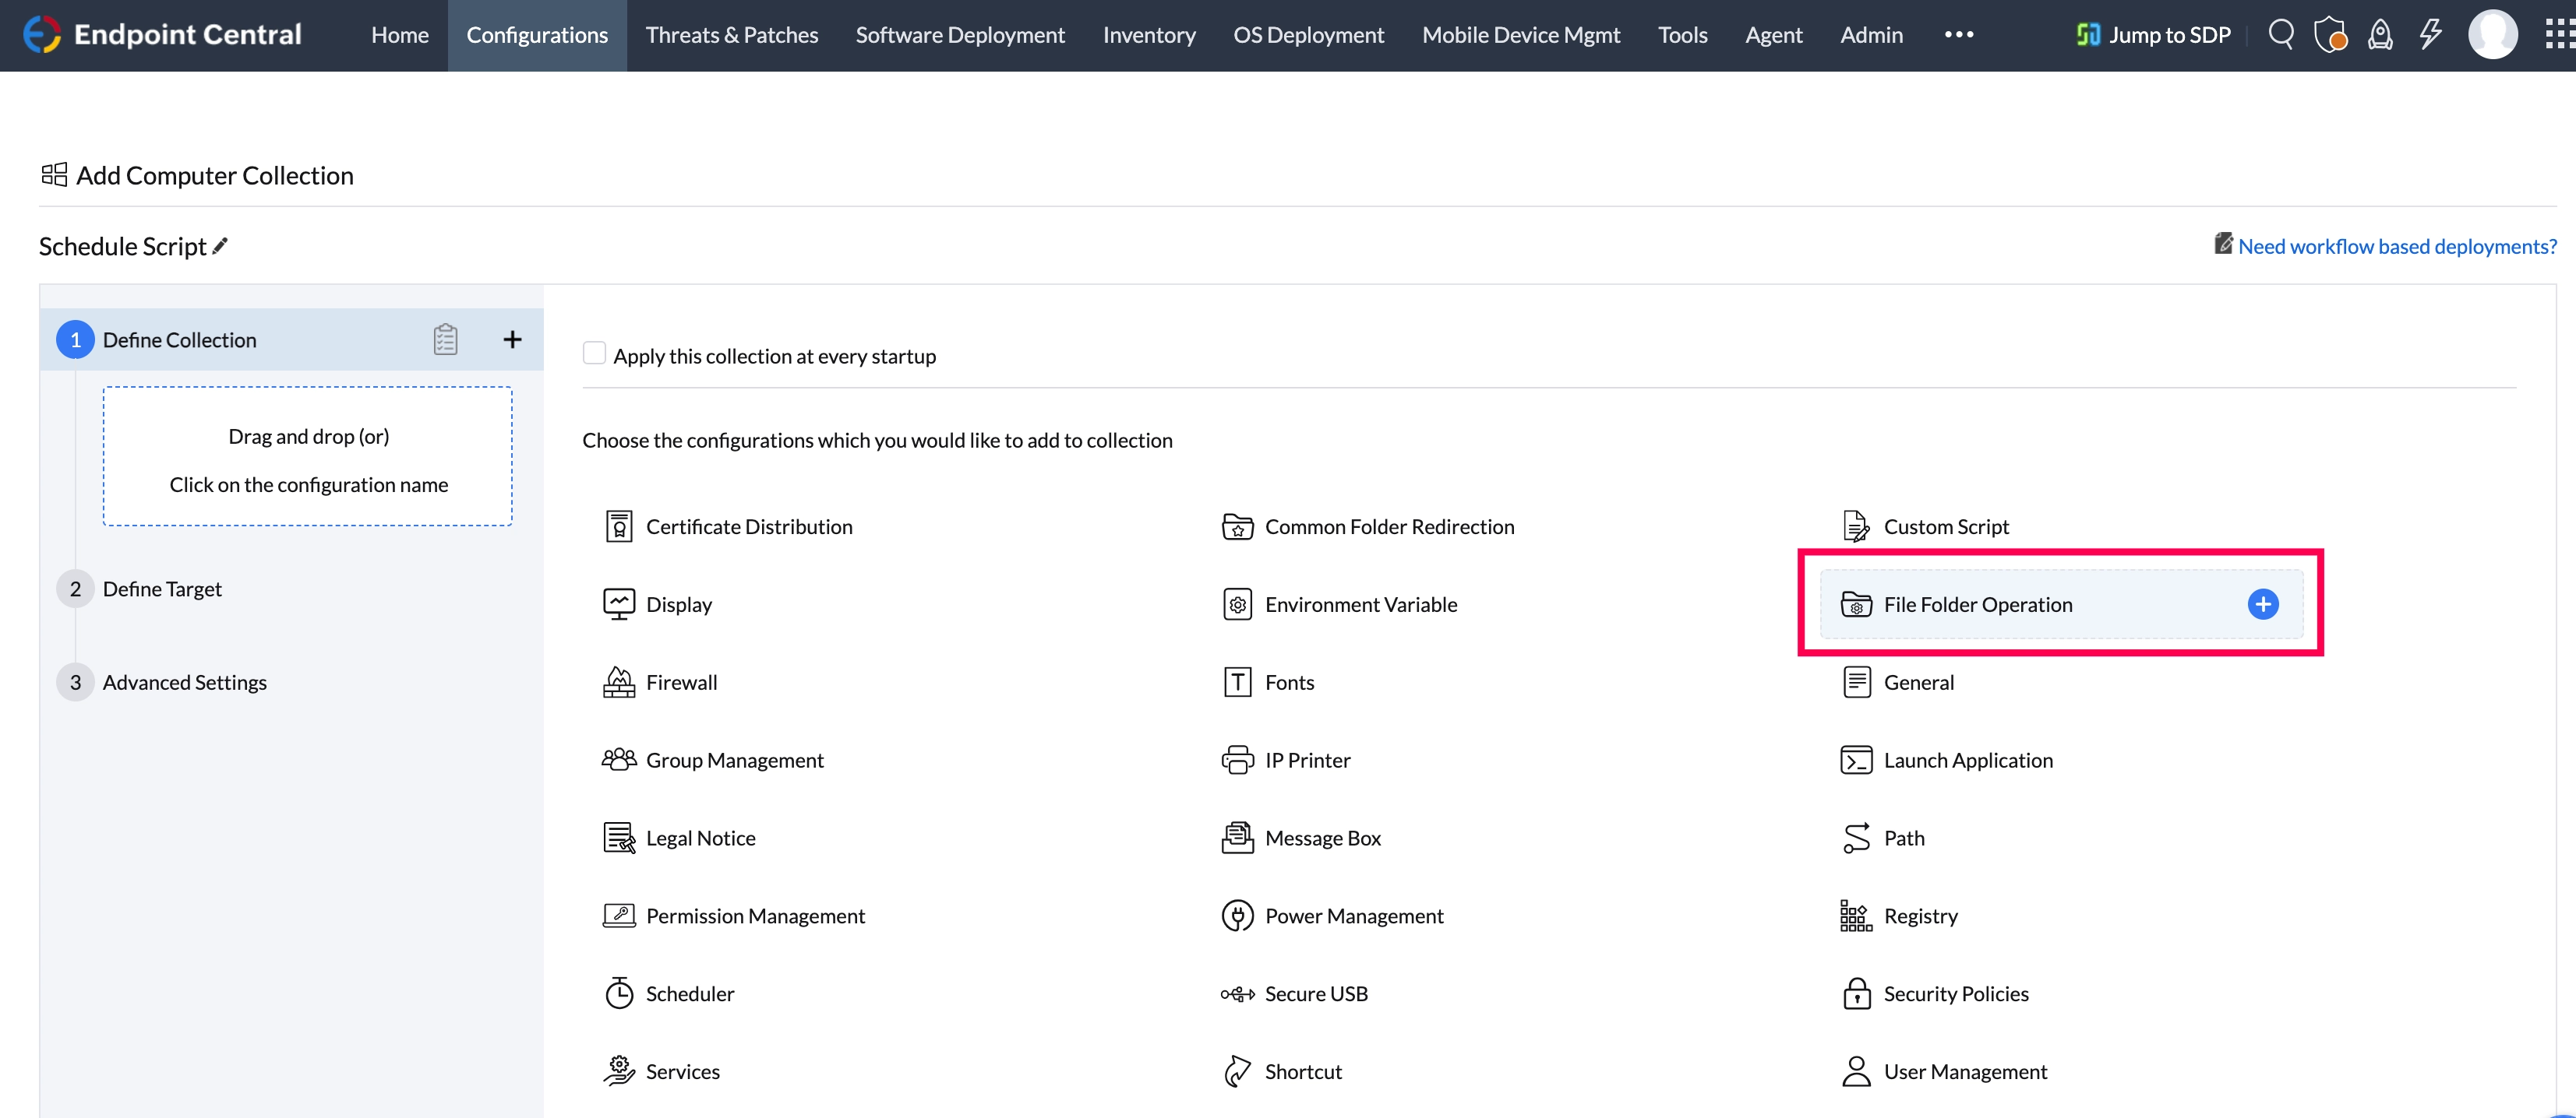Click the drag and drop configuration area
Image resolution: width=2576 pixels, height=1118 pixels.
tap(308, 456)
